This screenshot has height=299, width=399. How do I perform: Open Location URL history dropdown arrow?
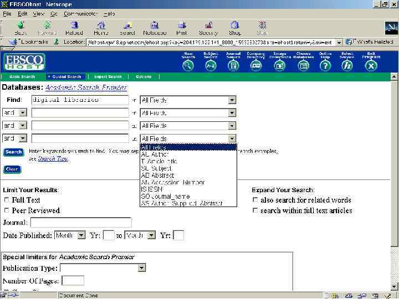339,43
